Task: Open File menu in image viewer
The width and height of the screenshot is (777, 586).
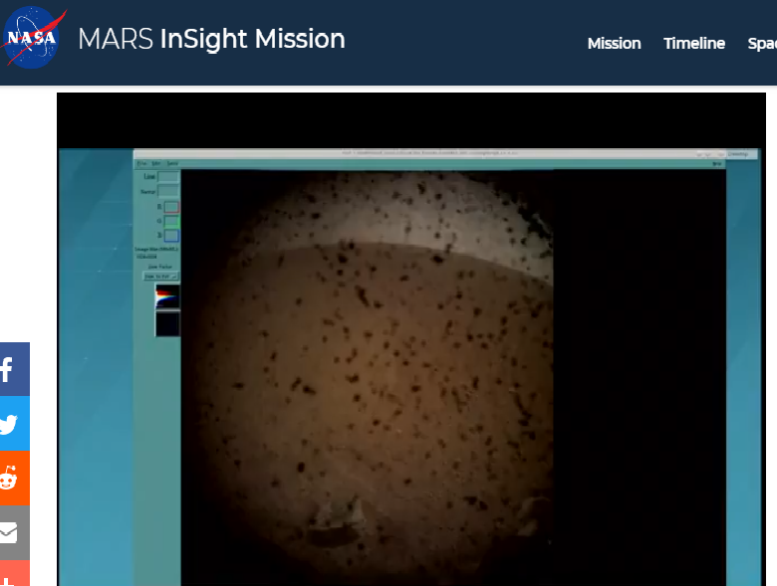Action: [x=141, y=163]
